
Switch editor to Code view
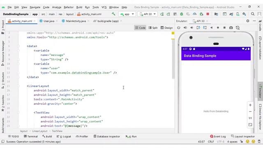coord(140,28)
